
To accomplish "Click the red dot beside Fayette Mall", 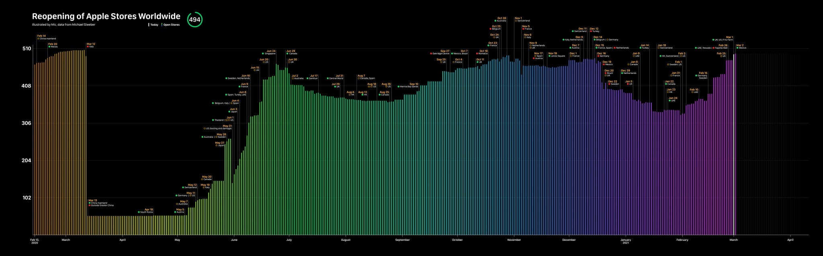I will [714, 48].
